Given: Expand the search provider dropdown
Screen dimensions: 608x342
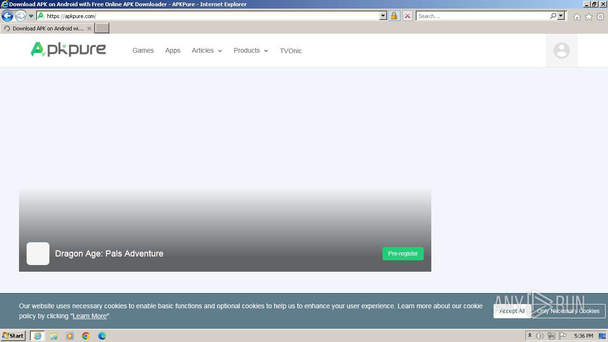Looking at the screenshot, I should pos(561,16).
